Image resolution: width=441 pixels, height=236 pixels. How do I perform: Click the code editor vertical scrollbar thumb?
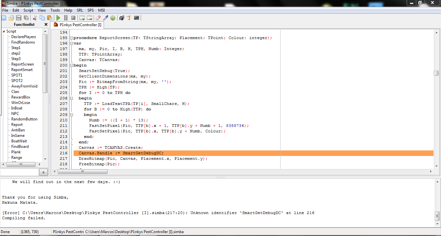(x=436, y=73)
